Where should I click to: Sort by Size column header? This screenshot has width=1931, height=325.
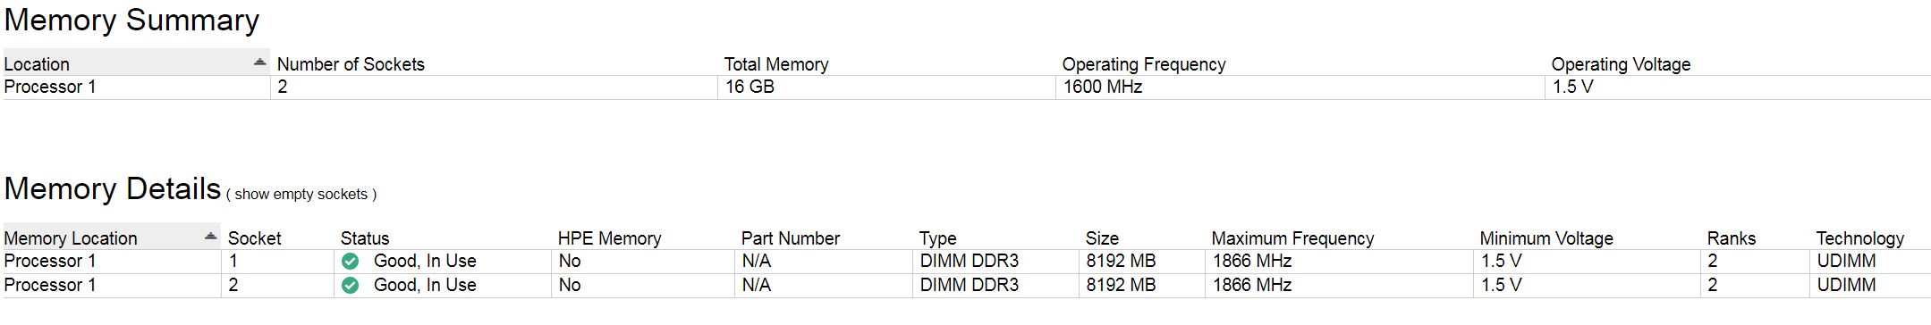(1102, 238)
